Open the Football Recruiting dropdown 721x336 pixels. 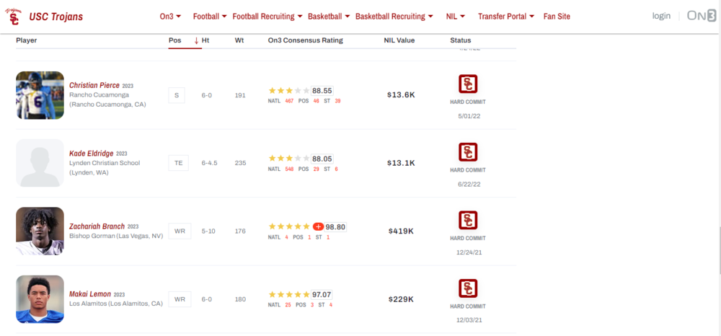click(x=267, y=16)
